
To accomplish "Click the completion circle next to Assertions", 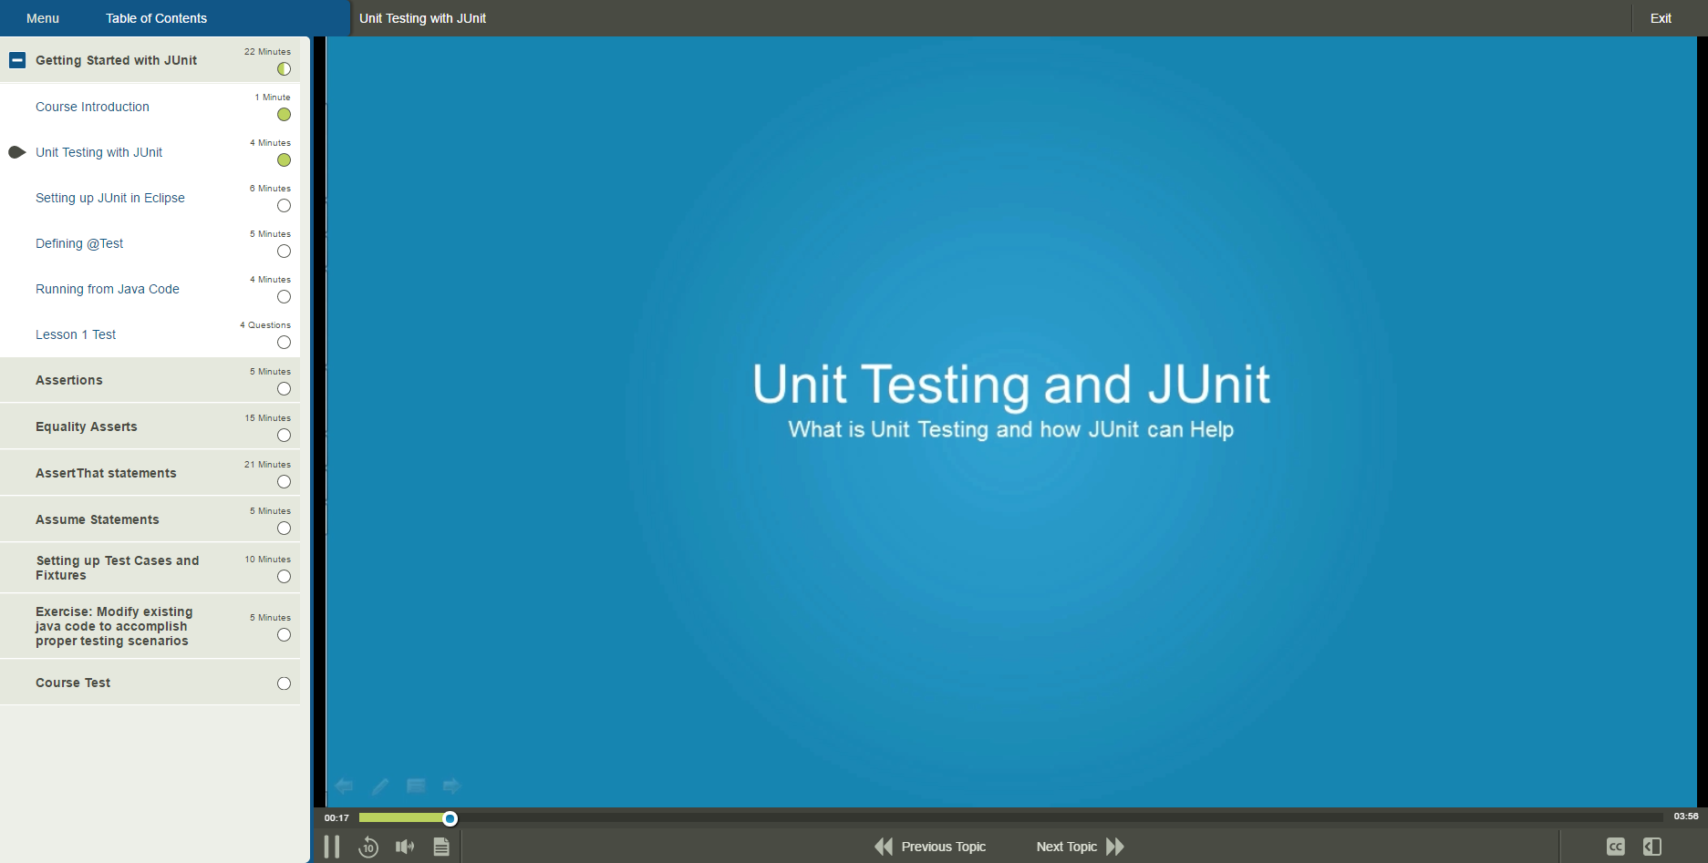I will coord(284,389).
